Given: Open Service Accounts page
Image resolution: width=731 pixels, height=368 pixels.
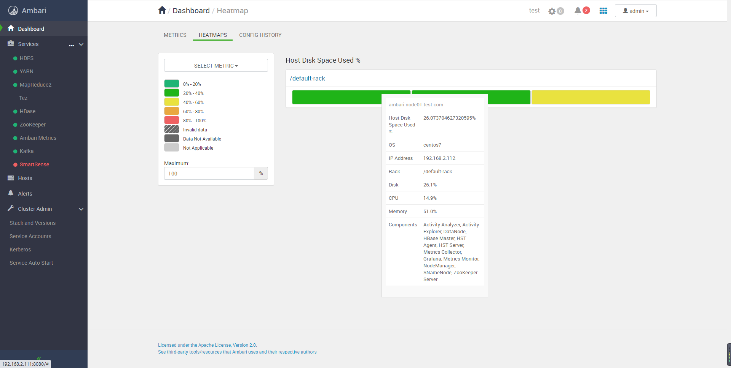Looking at the screenshot, I should (30, 236).
